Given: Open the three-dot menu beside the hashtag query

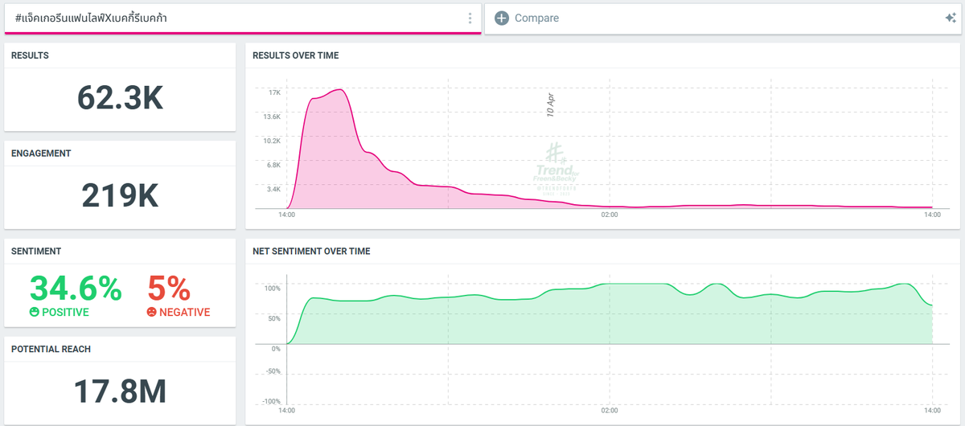Looking at the screenshot, I should point(470,18).
